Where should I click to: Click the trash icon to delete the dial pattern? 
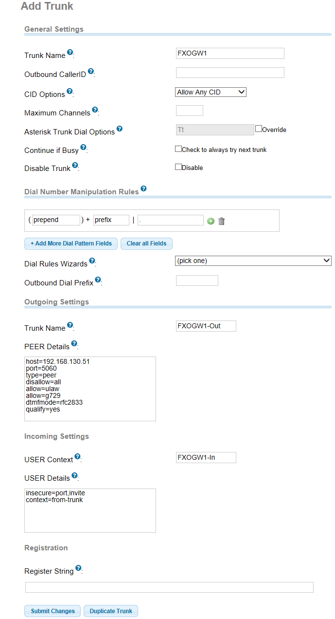click(222, 221)
